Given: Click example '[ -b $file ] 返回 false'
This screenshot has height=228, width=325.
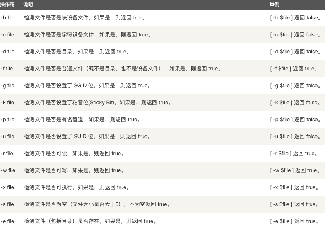Looking at the screenshot, I should 296,18.
